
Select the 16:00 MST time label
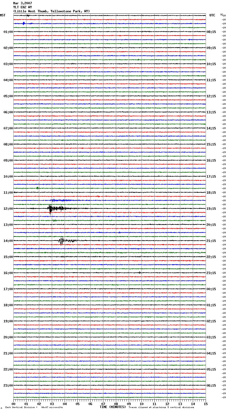click(8, 273)
